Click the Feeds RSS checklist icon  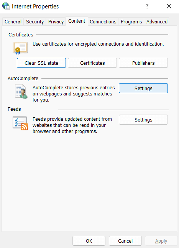20,123
